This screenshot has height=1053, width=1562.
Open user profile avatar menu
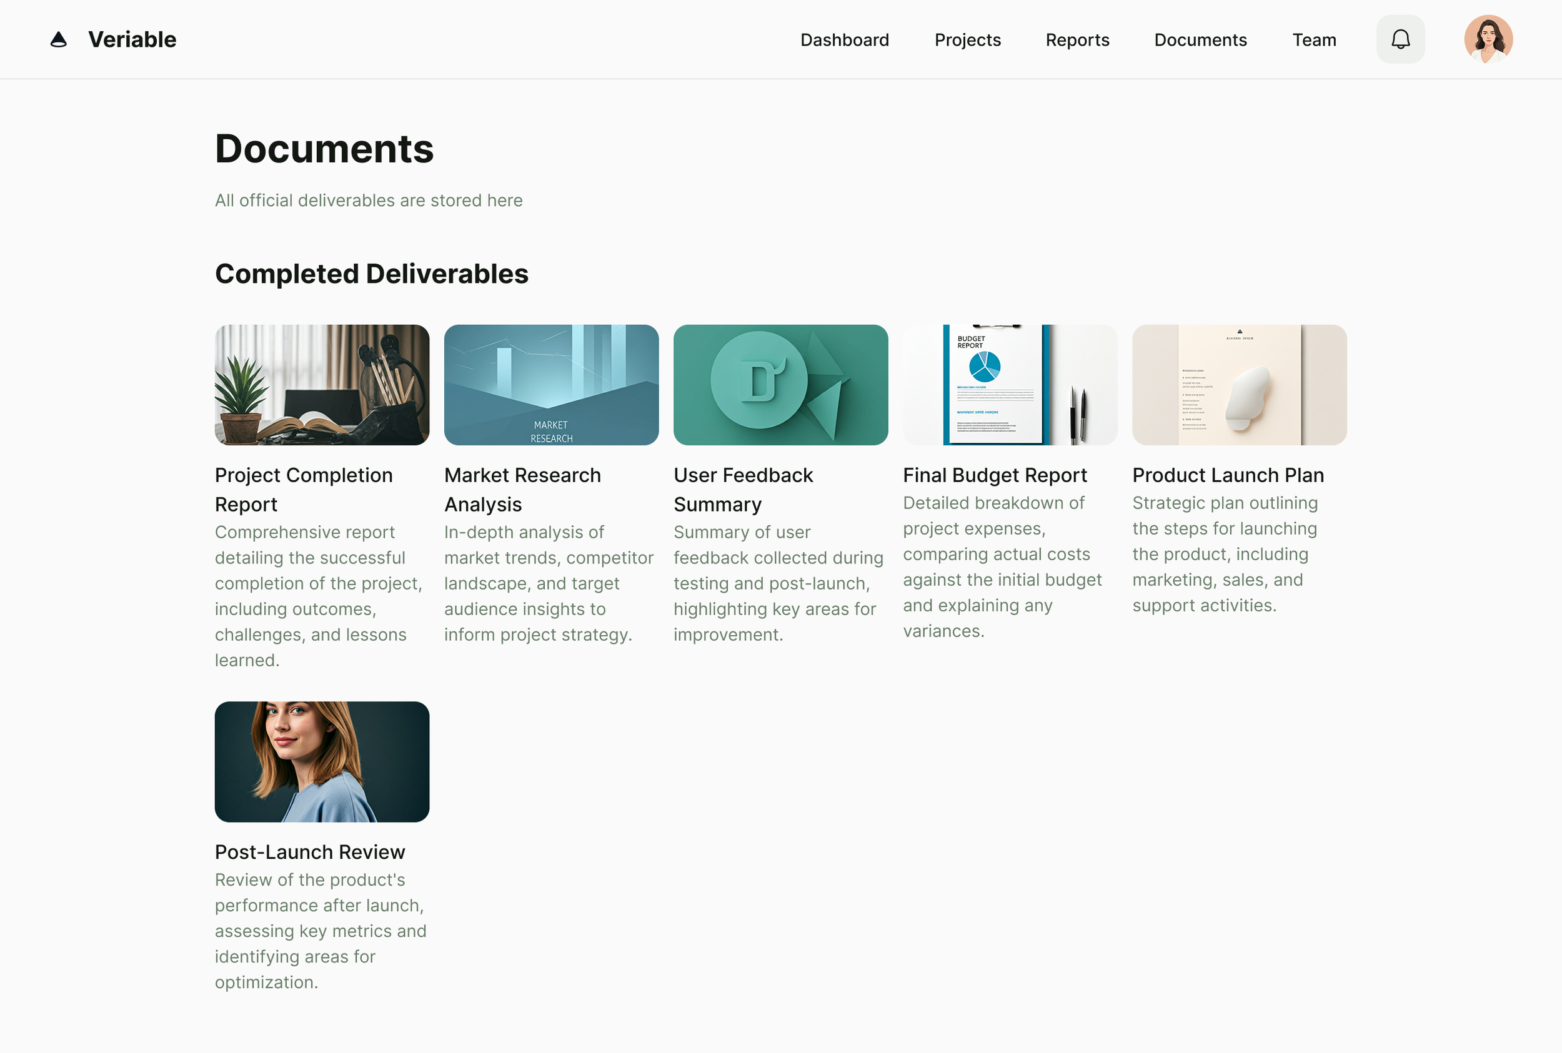1488,39
